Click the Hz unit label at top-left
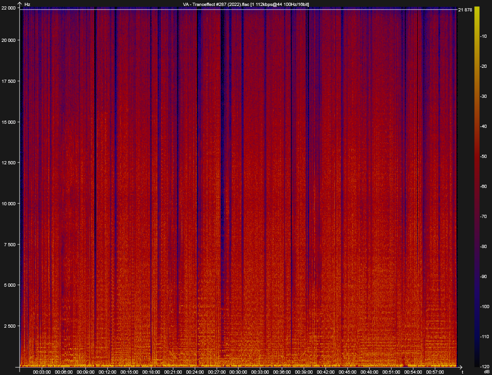 coord(27,4)
